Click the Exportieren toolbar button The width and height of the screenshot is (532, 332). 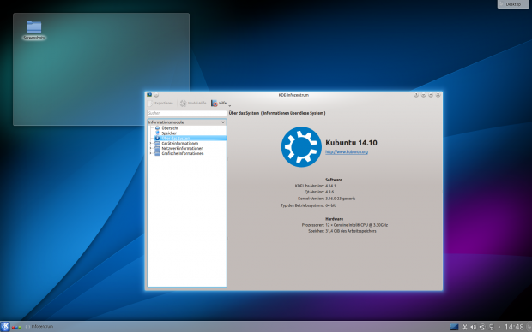[x=160, y=103]
